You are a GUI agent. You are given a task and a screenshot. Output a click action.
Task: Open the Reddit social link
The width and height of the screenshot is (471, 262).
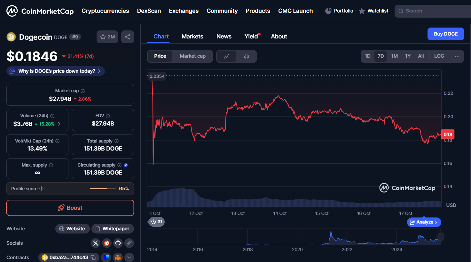[x=107, y=243]
